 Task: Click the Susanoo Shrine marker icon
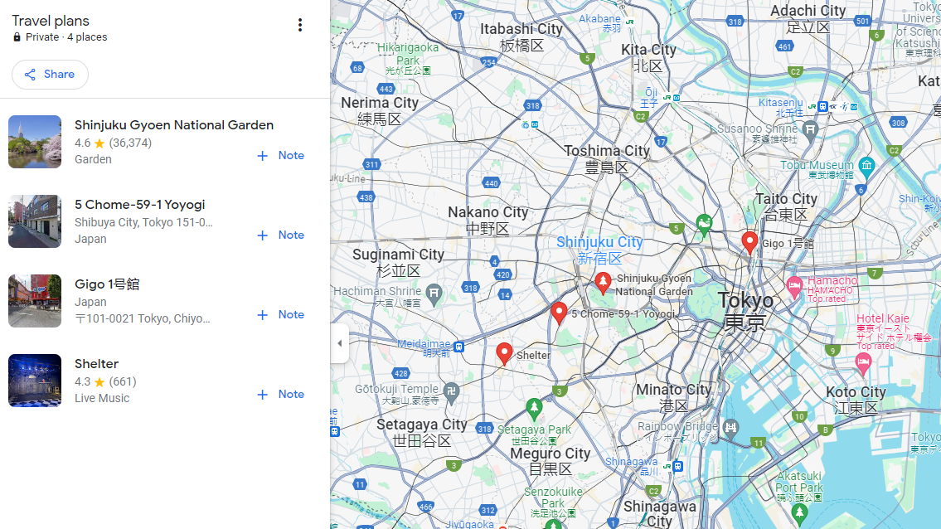810,130
